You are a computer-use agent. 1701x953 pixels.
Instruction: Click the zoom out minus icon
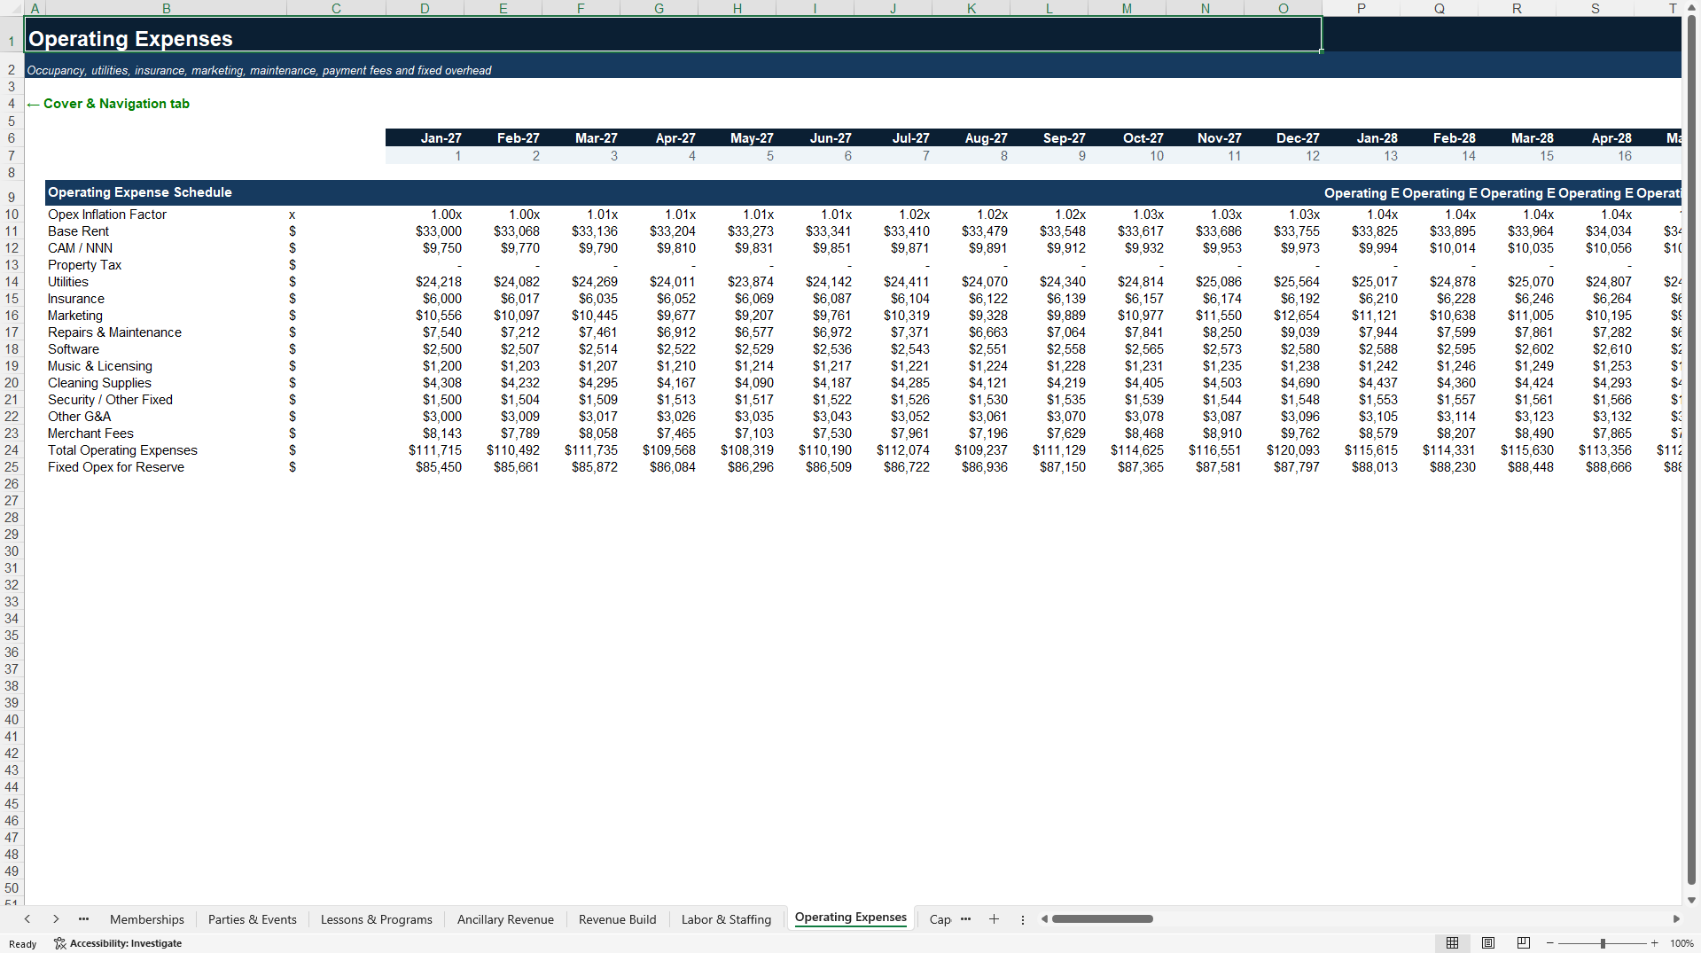(1550, 943)
